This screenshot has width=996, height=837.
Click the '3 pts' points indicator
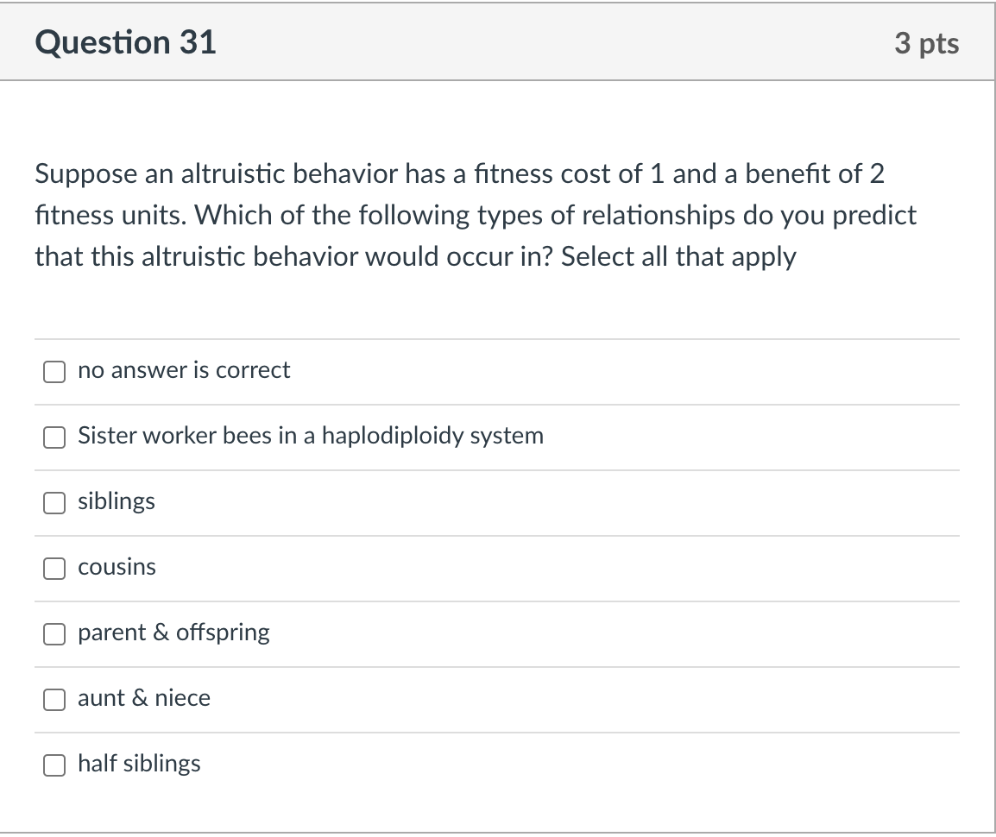926,43
